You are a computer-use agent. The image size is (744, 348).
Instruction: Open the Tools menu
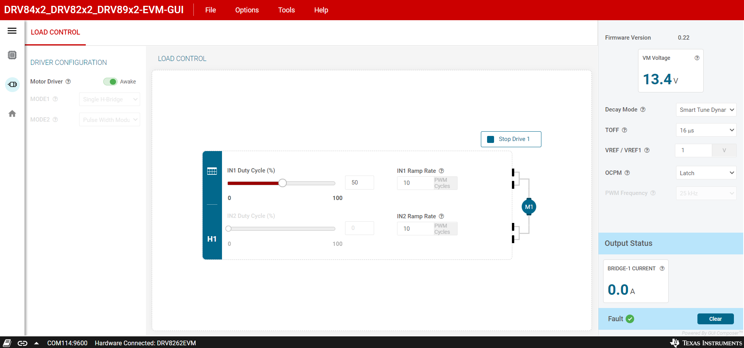click(x=286, y=10)
